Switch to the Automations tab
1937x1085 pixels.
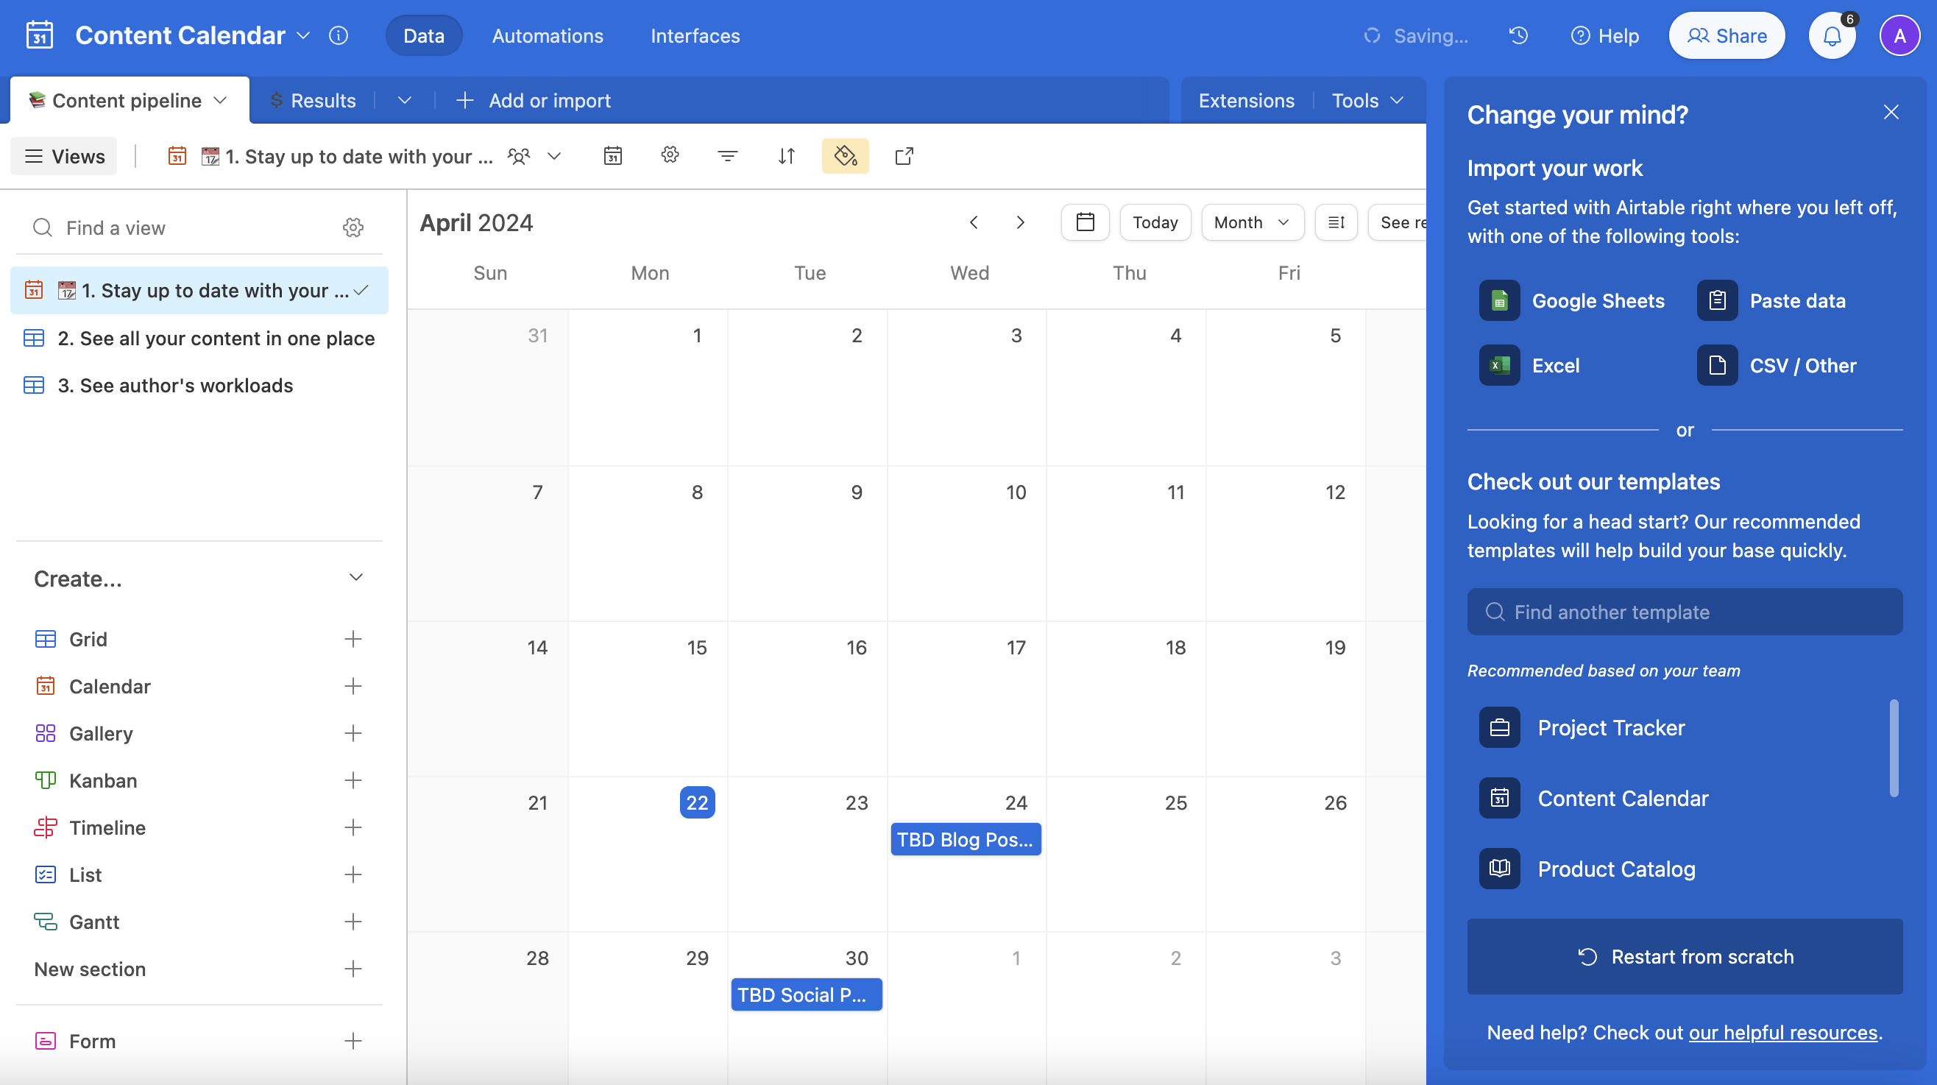point(548,35)
